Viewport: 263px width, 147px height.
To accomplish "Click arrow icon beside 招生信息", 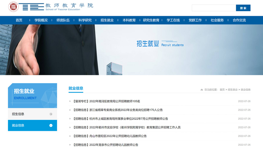I will [51, 114].
